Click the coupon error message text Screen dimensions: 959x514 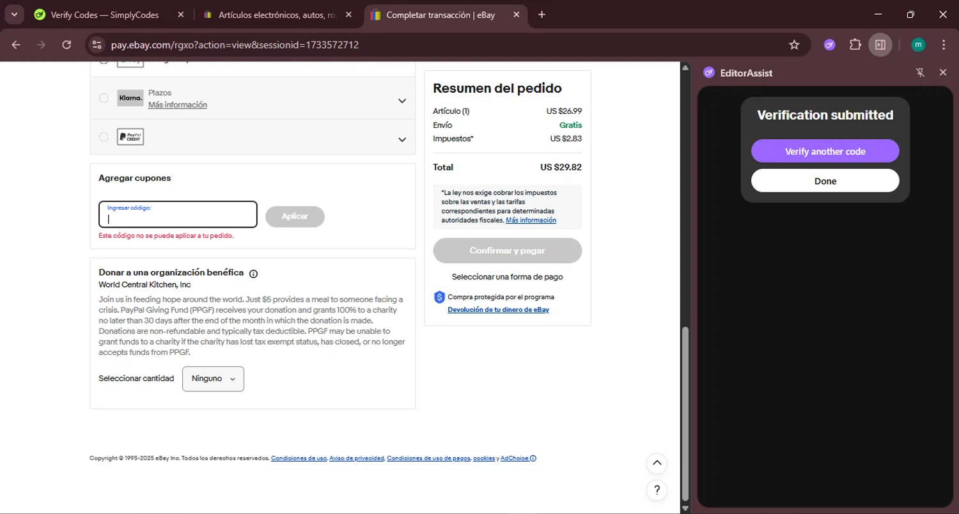pos(166,236)
